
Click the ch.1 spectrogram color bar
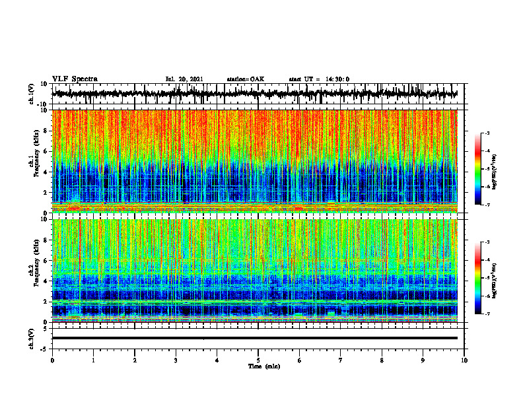477,169
